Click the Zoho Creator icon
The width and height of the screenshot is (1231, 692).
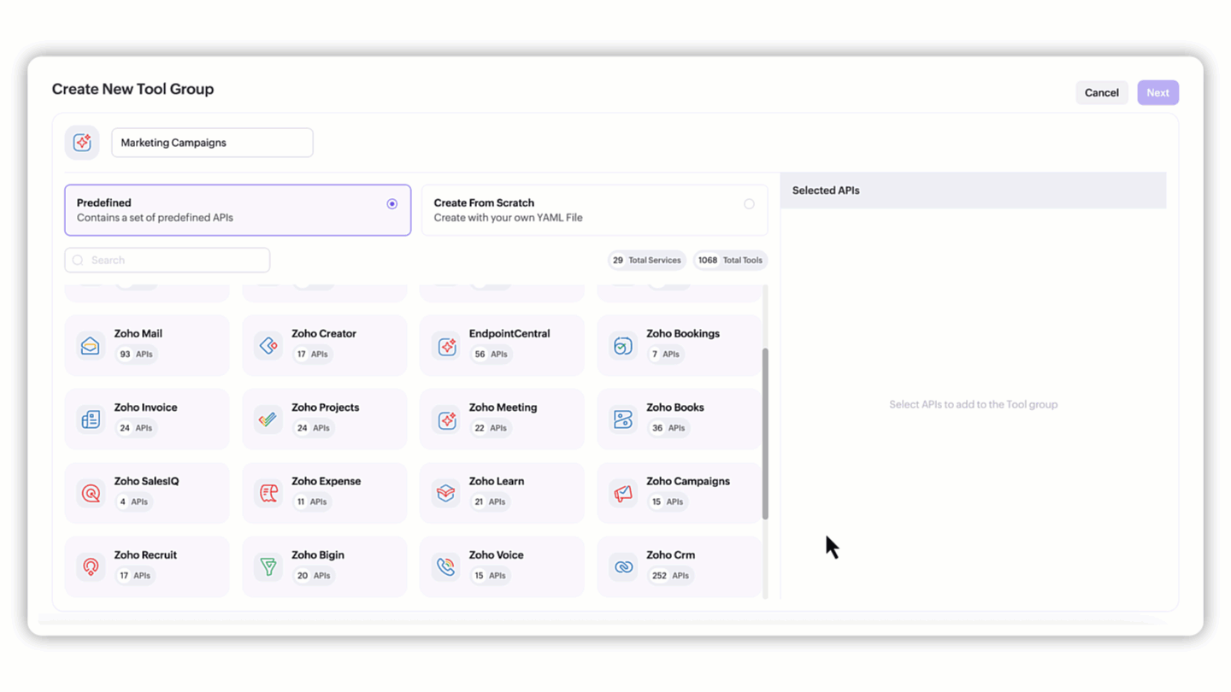pos(268,346)
